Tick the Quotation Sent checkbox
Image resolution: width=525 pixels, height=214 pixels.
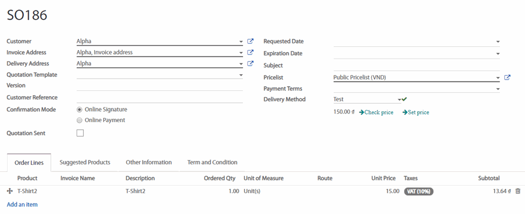[80, 133]
